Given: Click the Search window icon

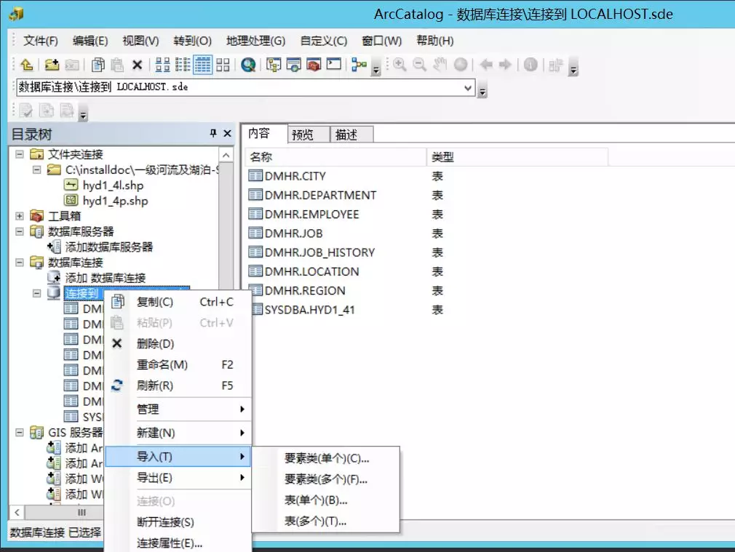Looking at the screenshot, I should 247,64.
